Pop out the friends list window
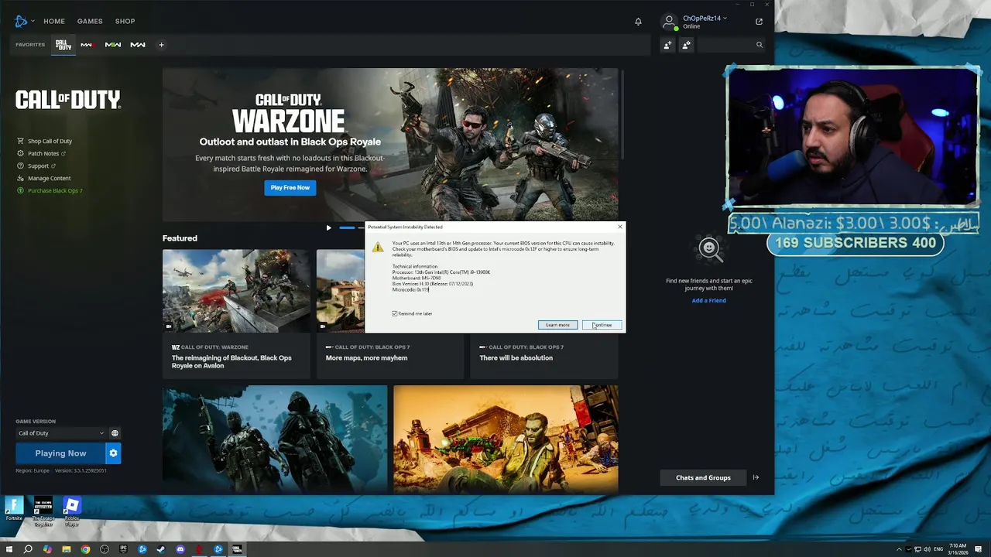This screenshot has height=557, width=991. [759, 22]
